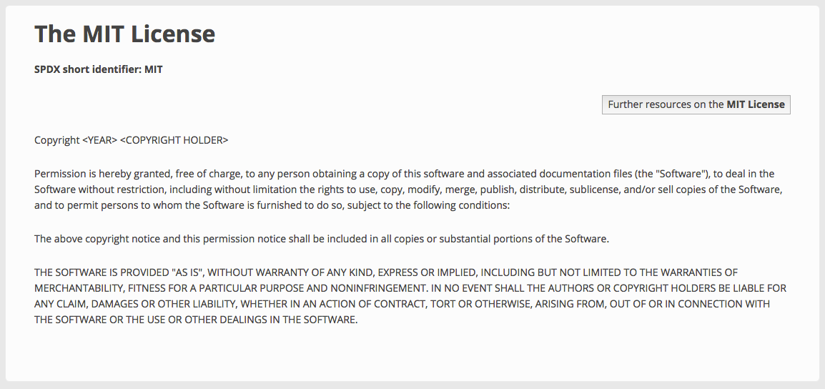Click the "SPDX short identifier" label text
The width and height of the screenshot is (825, 389).
[87, 70]
